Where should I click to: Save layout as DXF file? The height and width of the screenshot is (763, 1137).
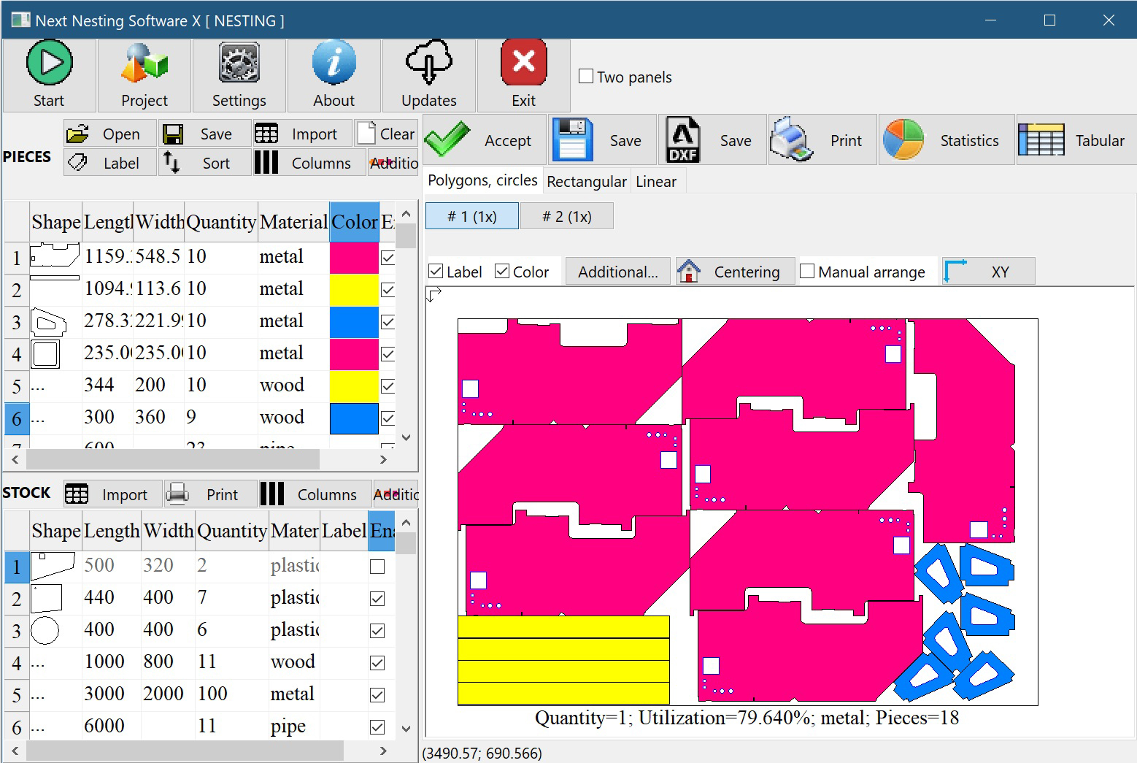(x=712, y=140)
